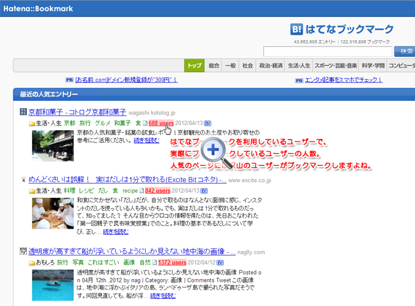Click the 京都 tag
This screenshot has height=306, width=415.
tap(70, 123)
